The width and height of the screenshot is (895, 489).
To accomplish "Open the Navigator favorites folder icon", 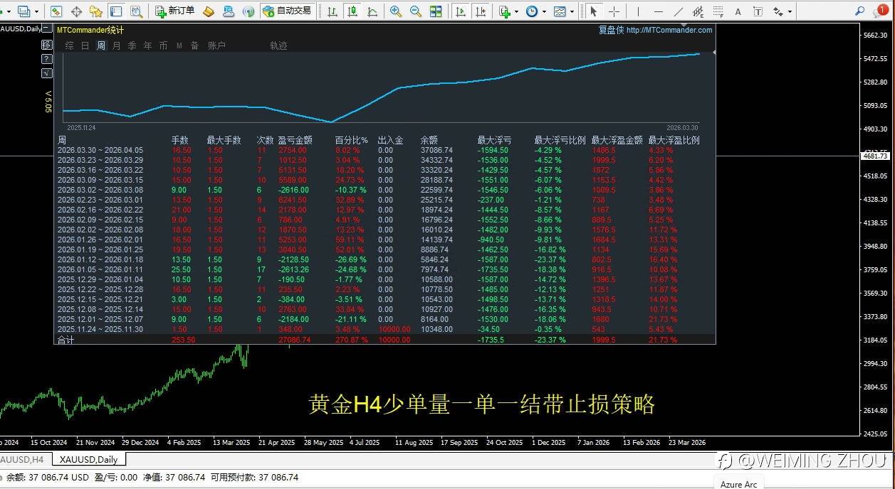I will (96, 11).
